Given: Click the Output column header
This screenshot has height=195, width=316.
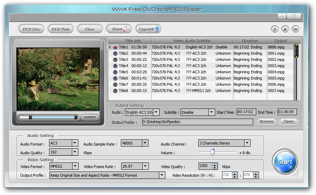Looking at the screenshot, I should [x=280, y=41].
